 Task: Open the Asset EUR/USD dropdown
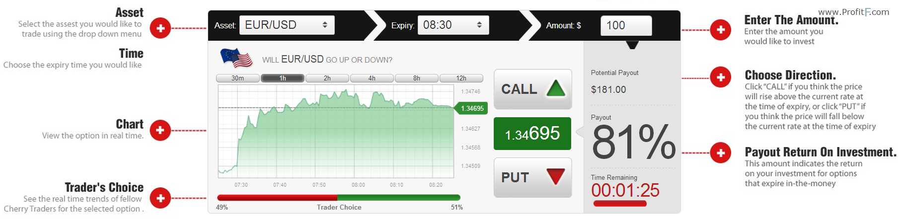287,25
